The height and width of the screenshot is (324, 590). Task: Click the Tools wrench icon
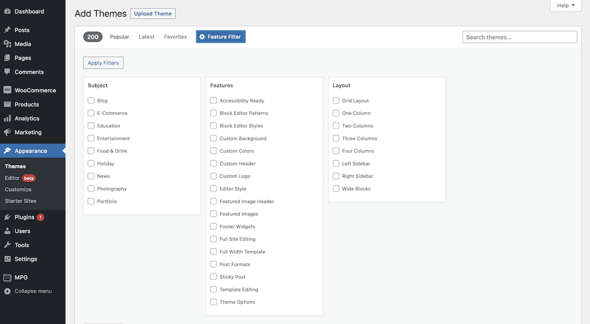point(7,245)
